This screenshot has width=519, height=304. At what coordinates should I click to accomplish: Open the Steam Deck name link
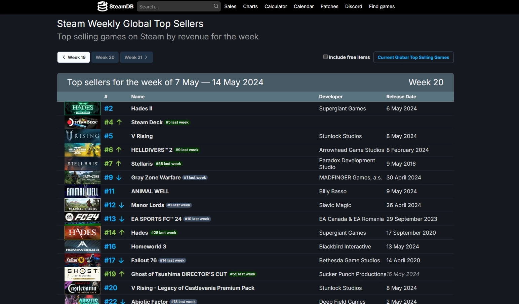point(147,122)
